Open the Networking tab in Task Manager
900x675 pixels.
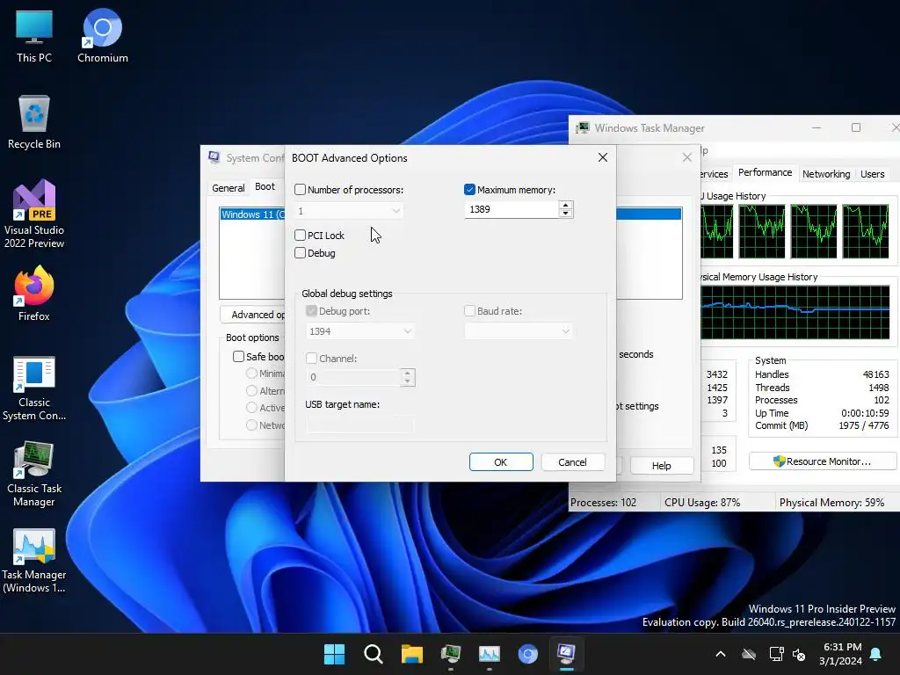click(x=826, y=174)
